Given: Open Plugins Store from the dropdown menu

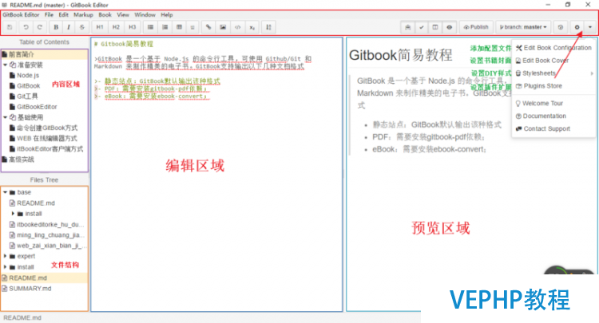Looking at the screenshot, I should pos(554,86).
